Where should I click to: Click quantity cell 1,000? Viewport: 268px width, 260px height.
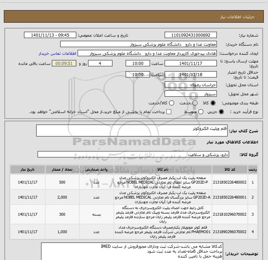pyautogui.click(x=62, y=232)
